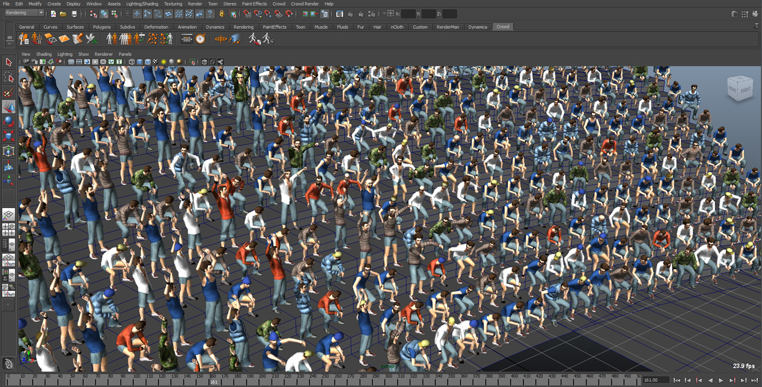Activate the Rotate tool in the toolbox
Image resolution: width=762 pixels, height=387 pixels.
(x=8, y=121)
